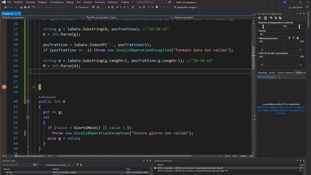The width and height of the screenshot is (311, 175).
Task: Click the diagnostic tools settings gear icon
Action: click(x=259, y=18)
